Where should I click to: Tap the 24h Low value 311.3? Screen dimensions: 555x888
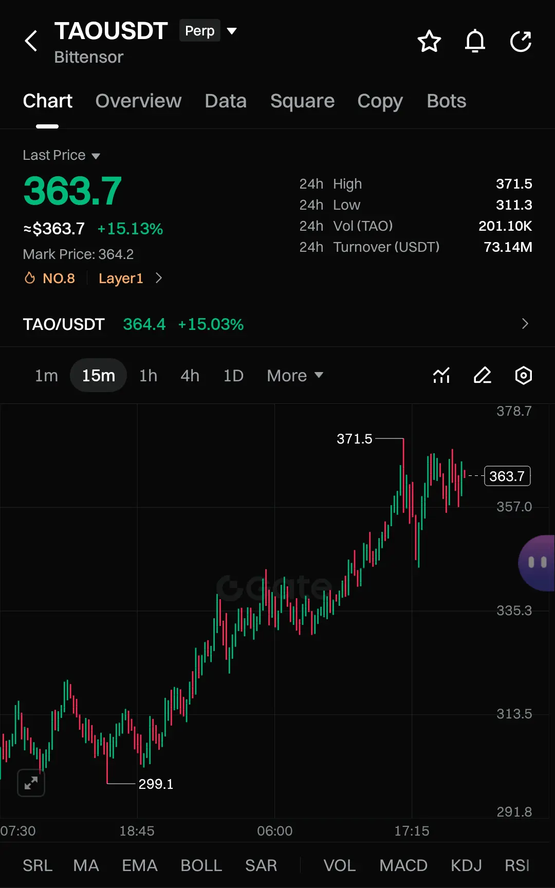click(x=514, y=205)
